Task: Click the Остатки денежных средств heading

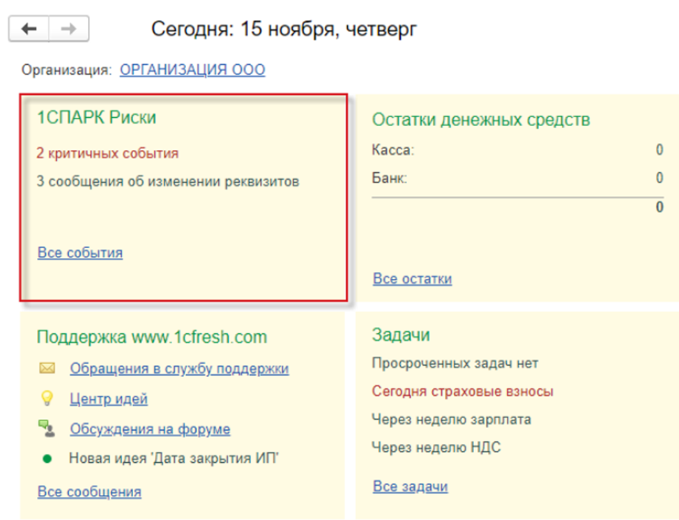Action: coord(481,119)
